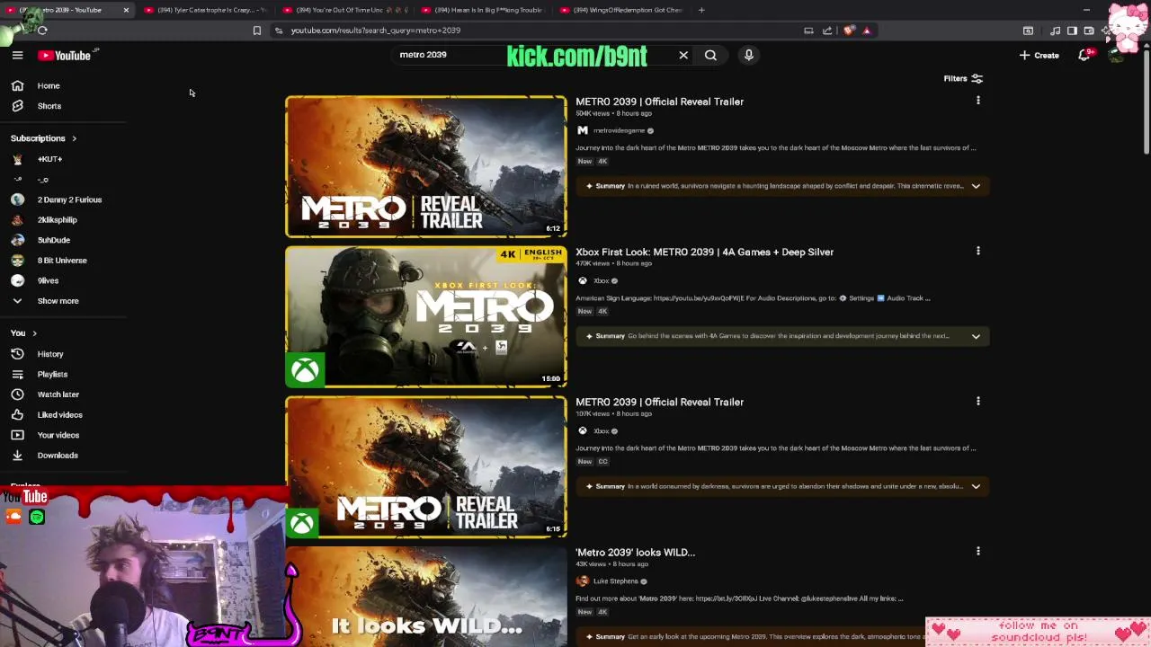Open more options for the metrovideogame reveal trailer
Screen dimensions: 1151x647
tap(978, 101)
